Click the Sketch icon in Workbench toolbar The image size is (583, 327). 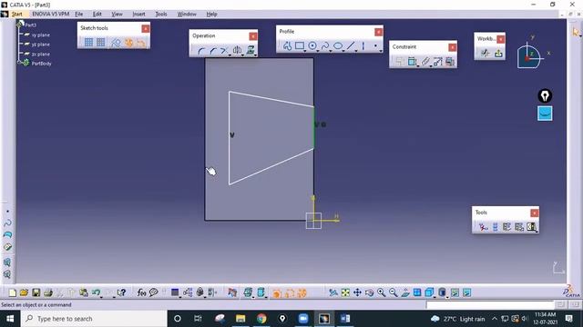(486, 54)
